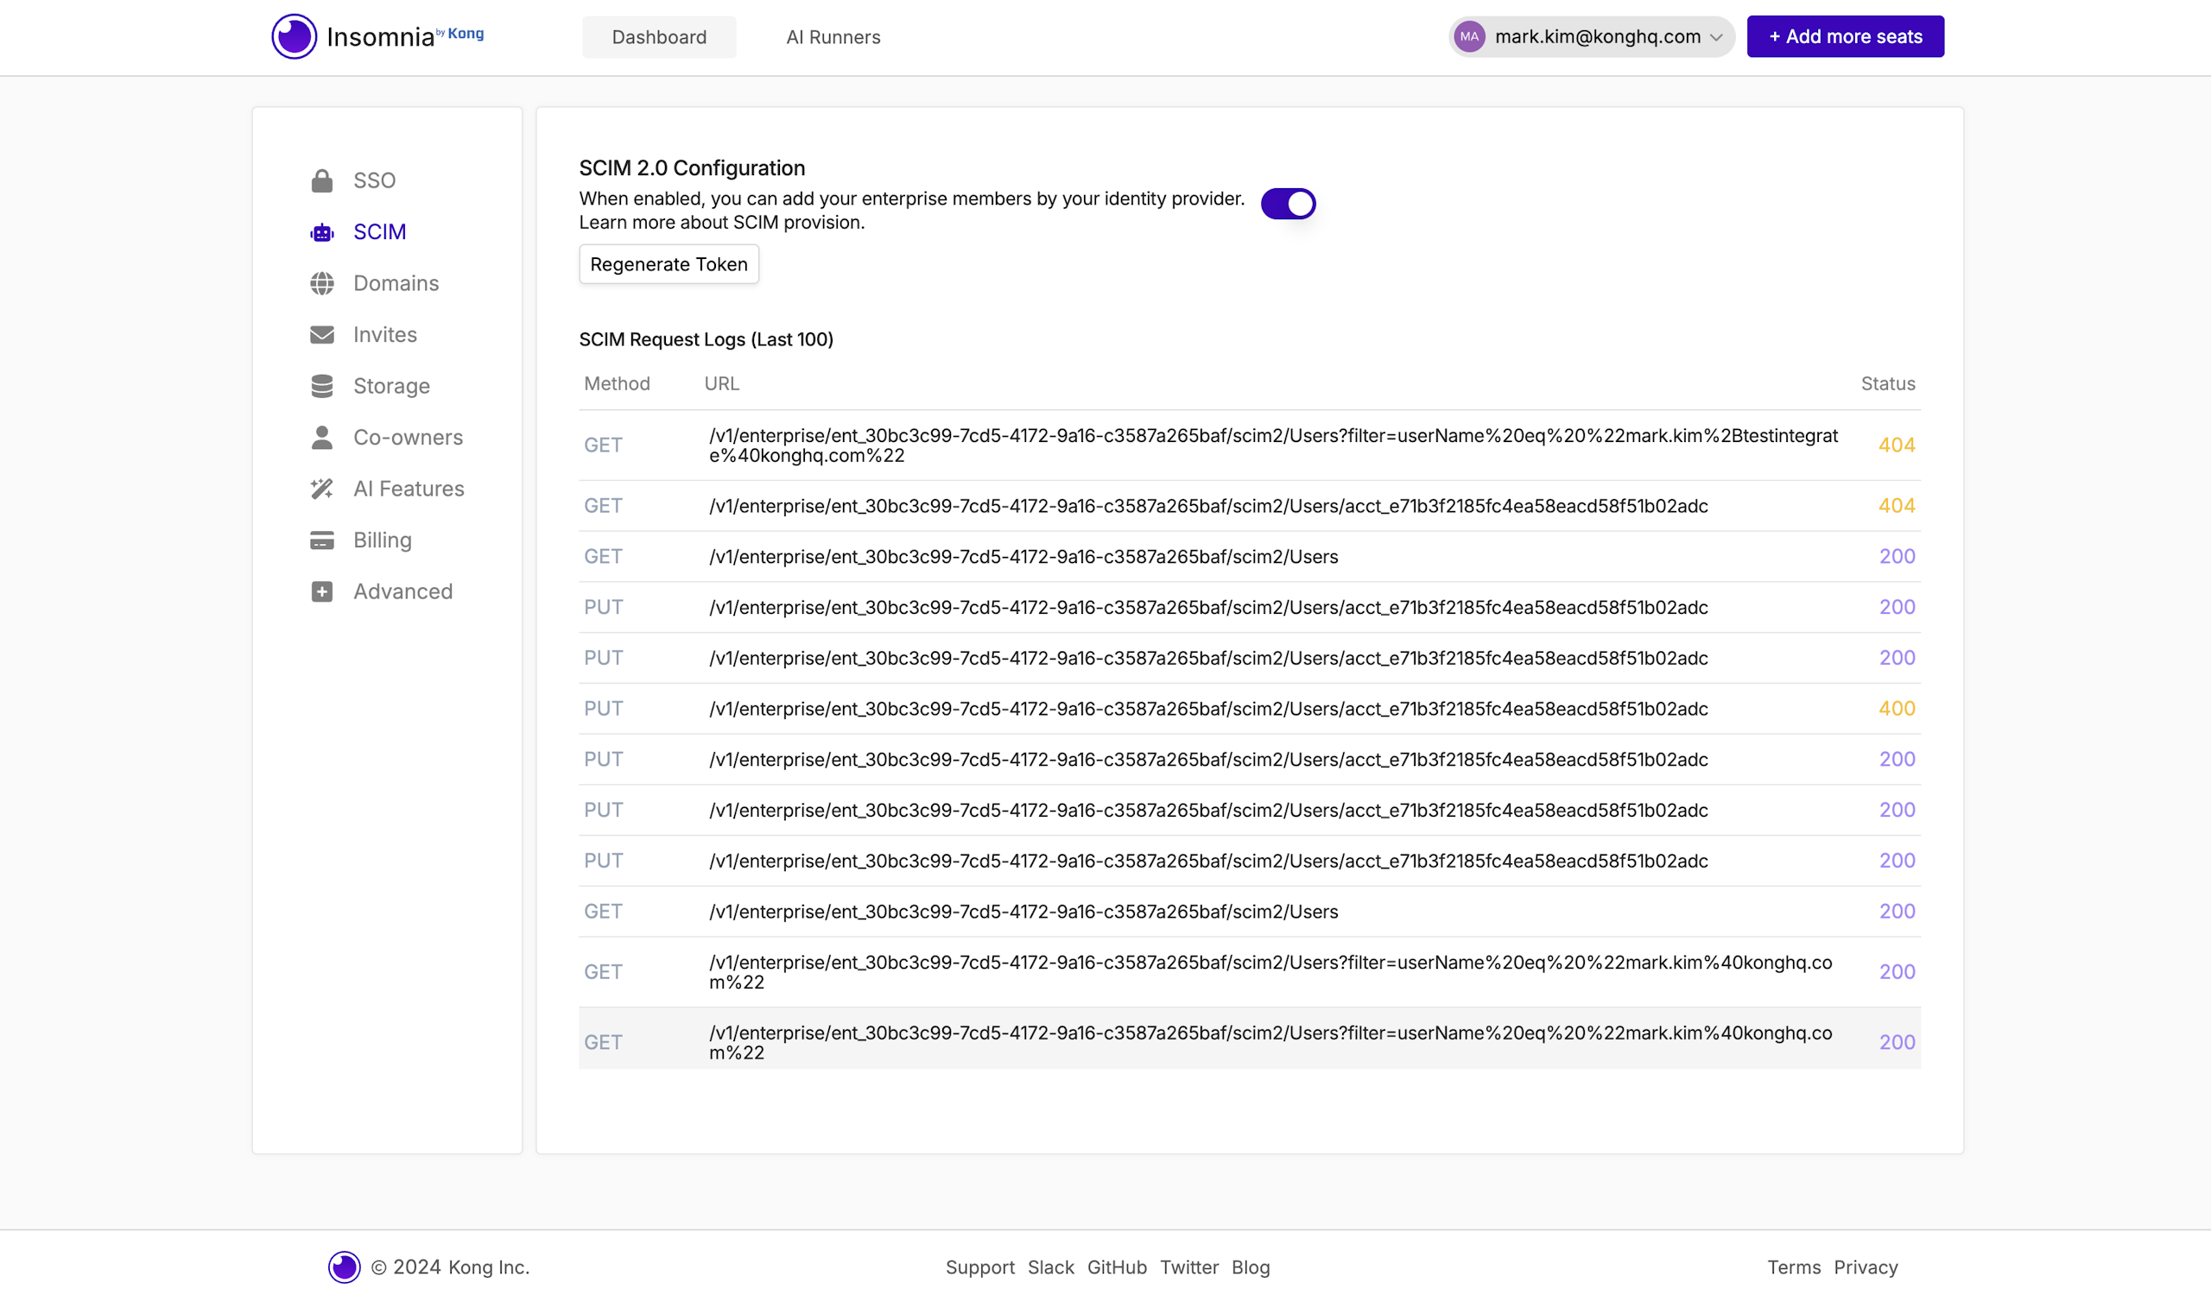Open the GitHub footer link
2211x1295 pixels.
tap(1116, 1267)
